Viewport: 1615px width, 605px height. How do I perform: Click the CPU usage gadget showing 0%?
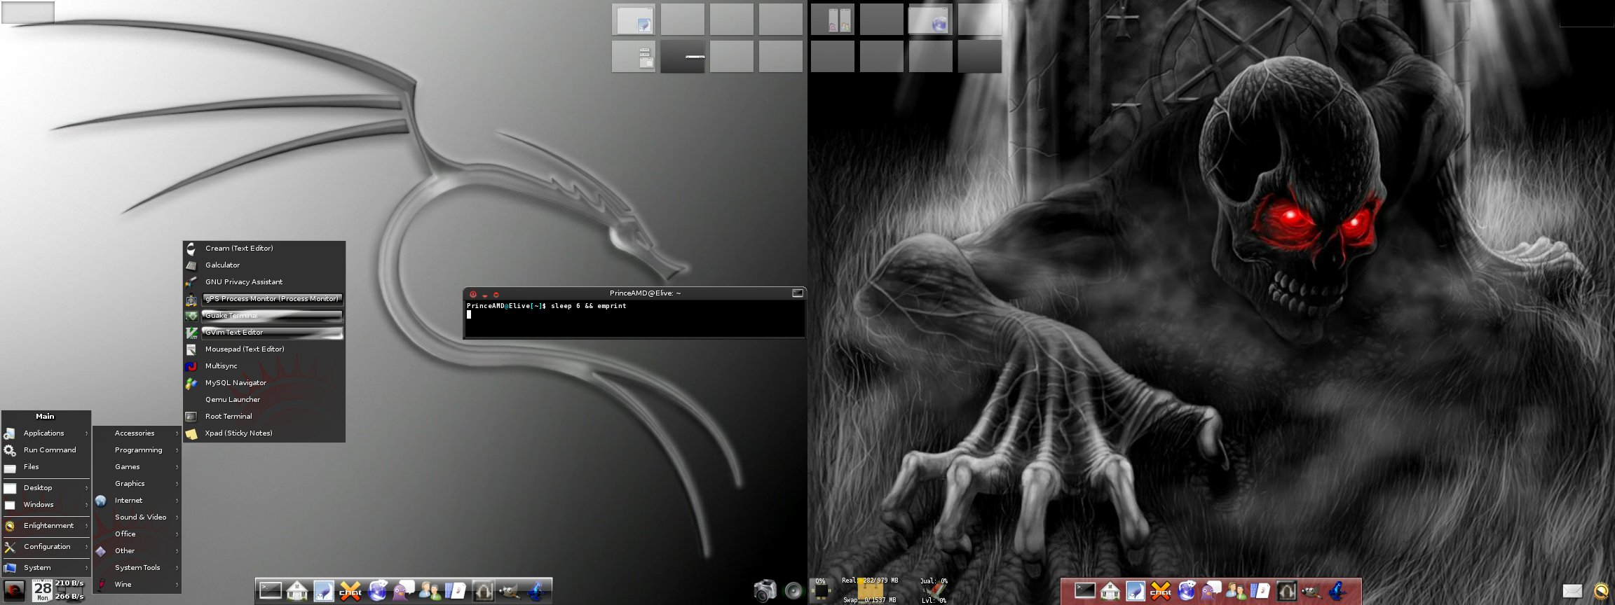(821, 590)
